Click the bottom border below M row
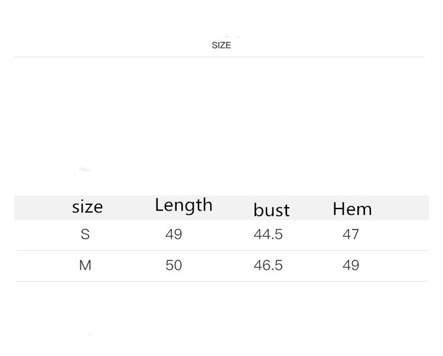The height and width of the screenshot is (356, 443). (x=221, y=281)
